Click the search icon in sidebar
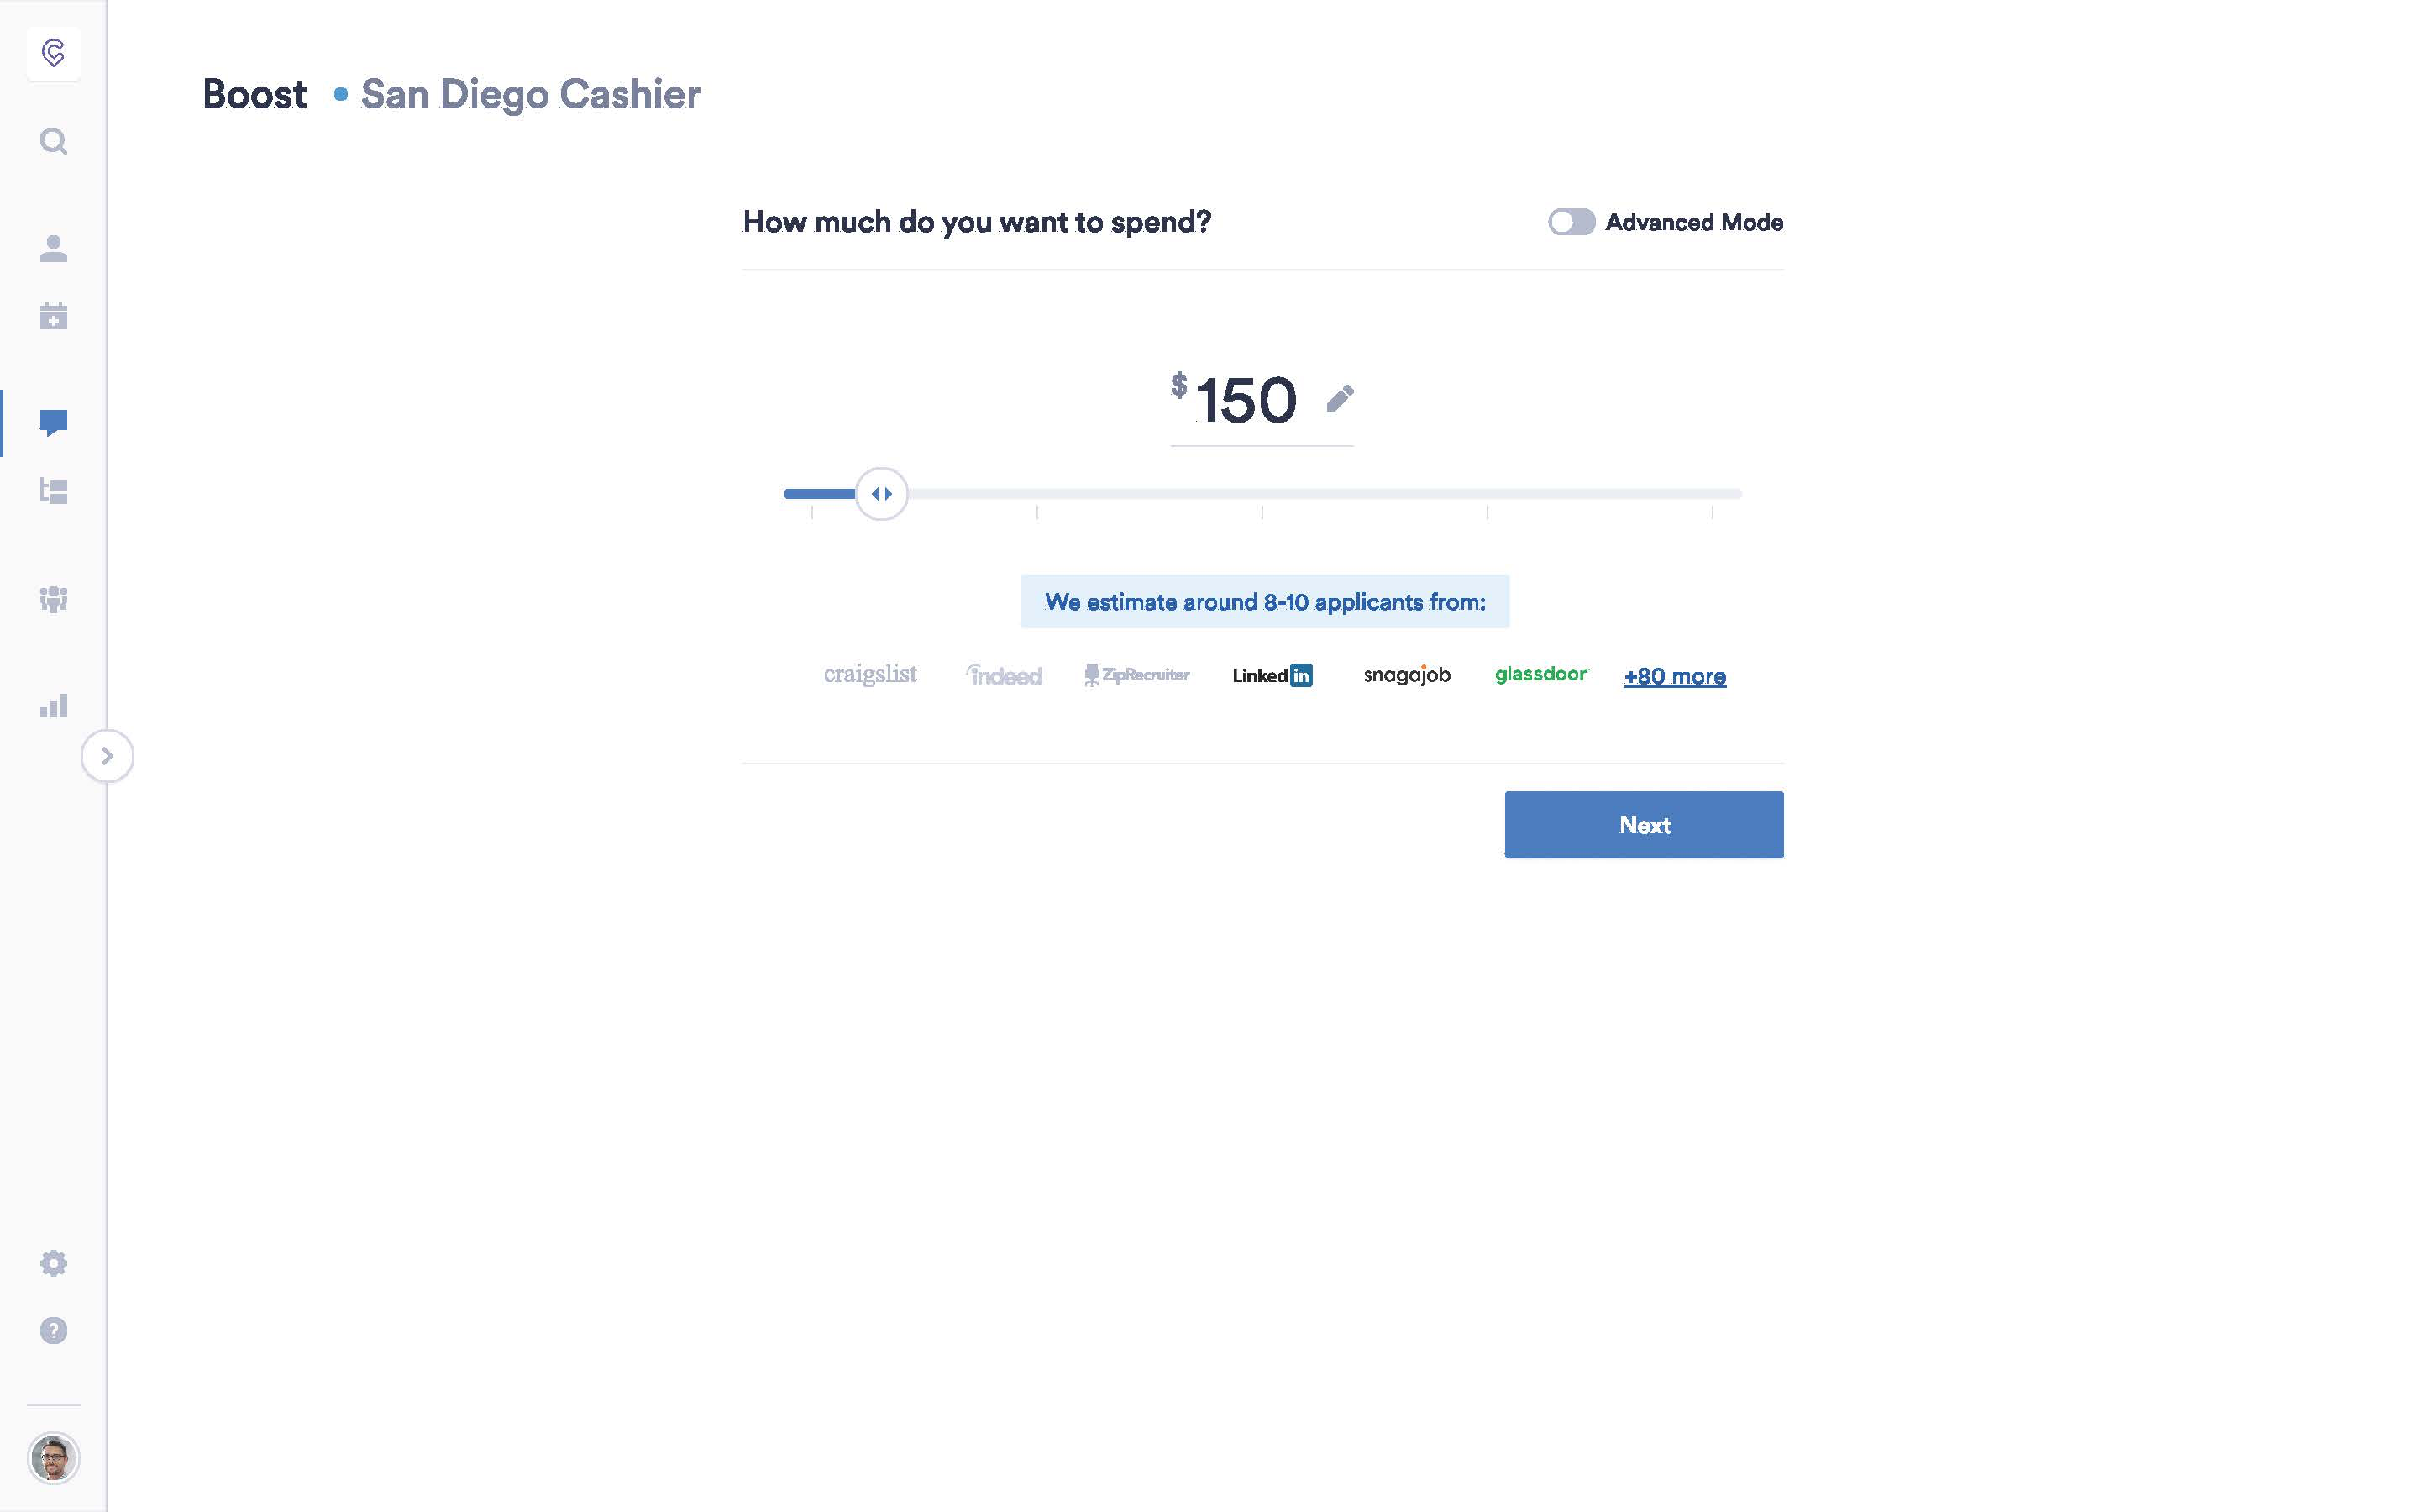 point(52,139)
